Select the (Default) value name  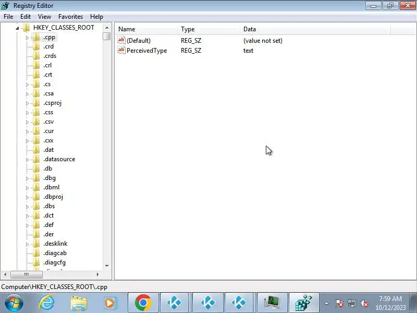tap(139, 41)
